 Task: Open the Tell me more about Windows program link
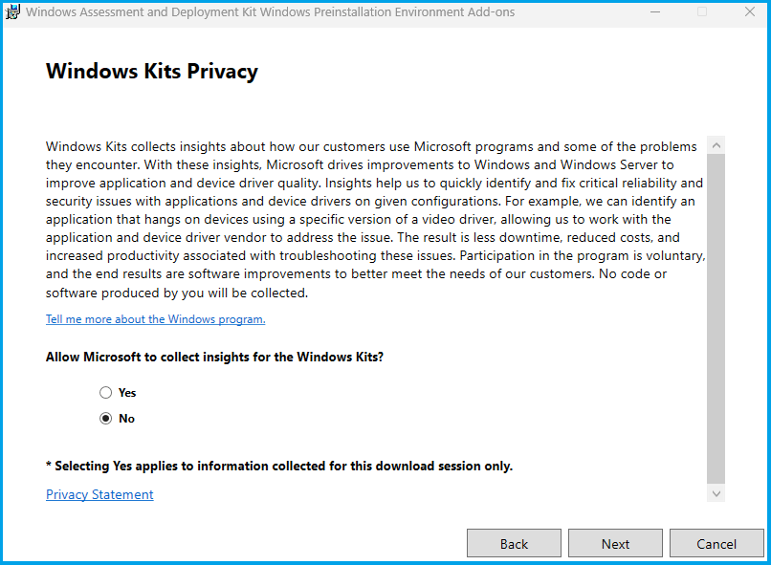click(x=155, y=319)
